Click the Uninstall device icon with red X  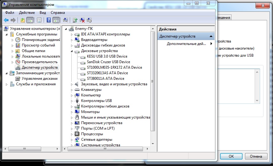point(82,20)
